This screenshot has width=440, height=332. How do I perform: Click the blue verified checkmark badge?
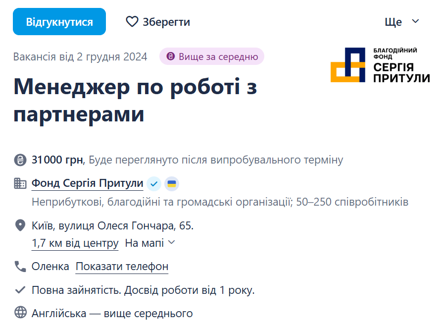pos(153,183)
